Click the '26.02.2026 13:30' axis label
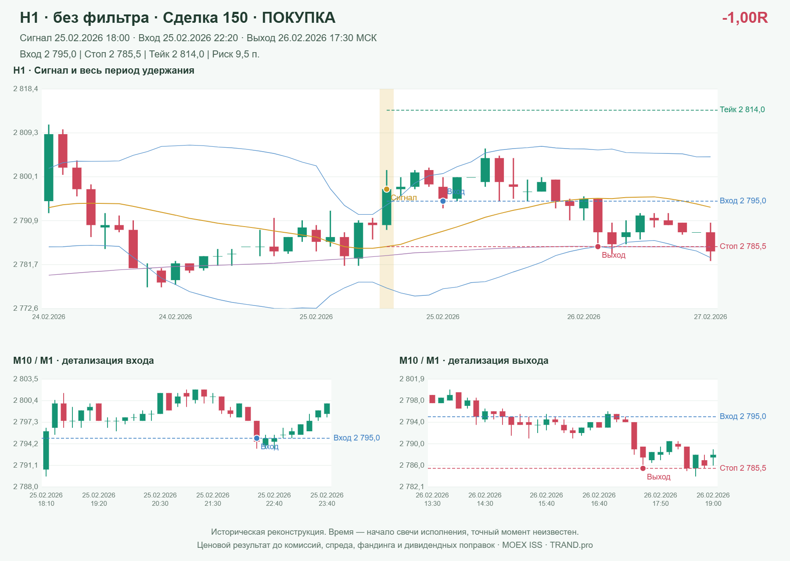This screenshot has height=561, width=790. point(432,499)
